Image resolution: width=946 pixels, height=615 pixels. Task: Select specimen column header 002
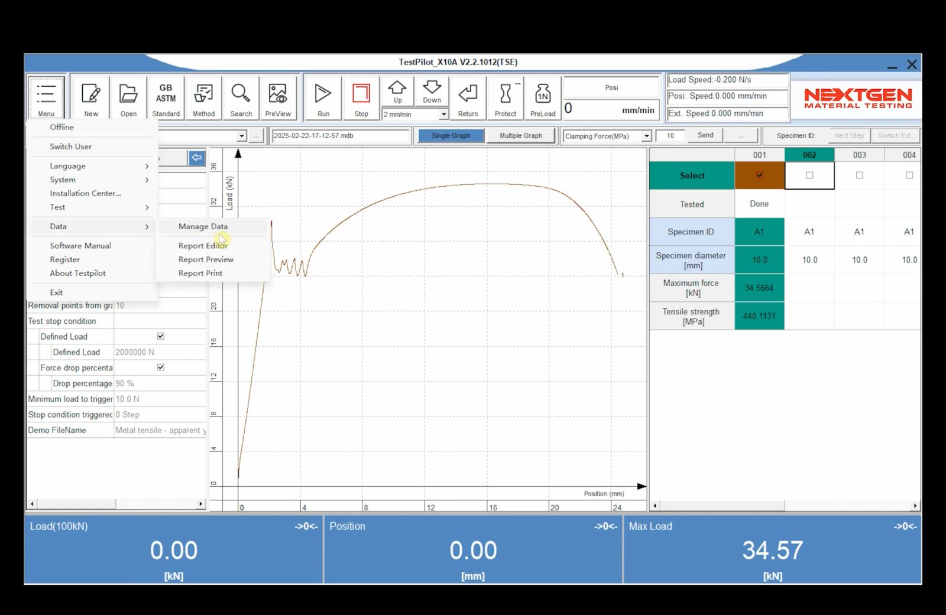[809, 155]
